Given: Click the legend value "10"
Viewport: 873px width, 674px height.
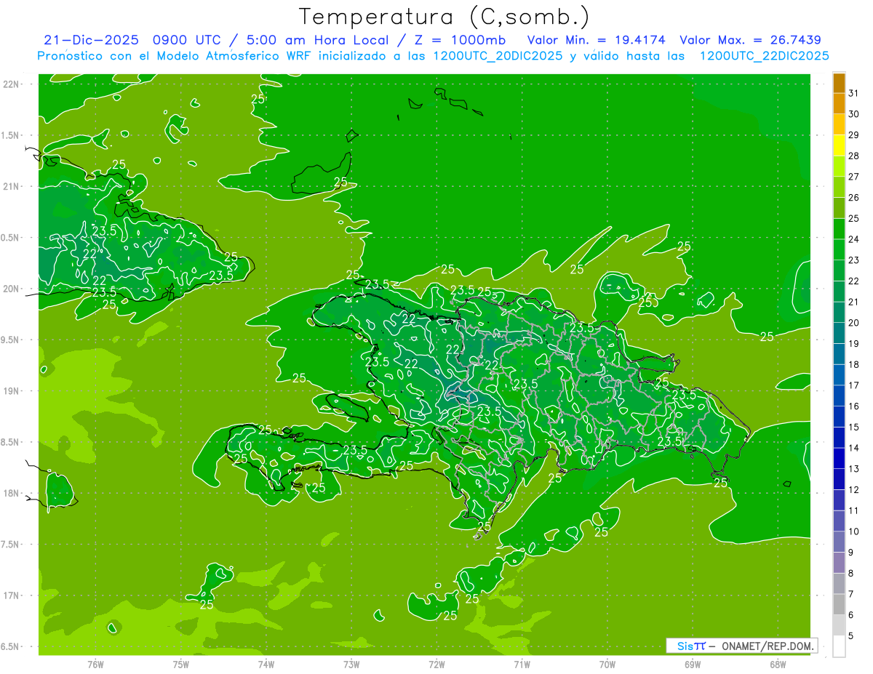Looking at the screenshot, I should (x=854, y=531).
